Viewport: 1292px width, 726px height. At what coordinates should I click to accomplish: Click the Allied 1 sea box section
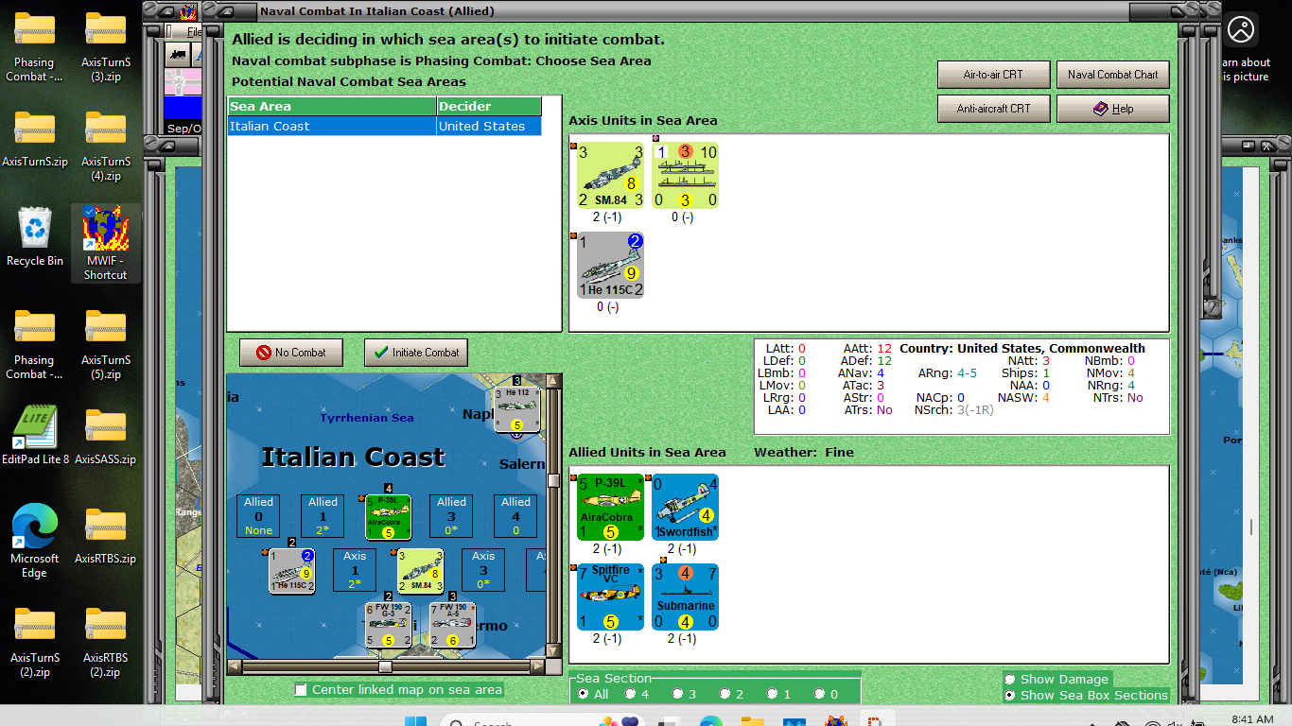click(x=323, y=516)
